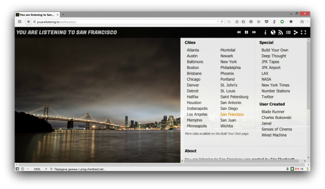This screenshot has height=189, width=325.
Task: Choose Los Angeles in the Cities list
Action: [x=197, y=114]
